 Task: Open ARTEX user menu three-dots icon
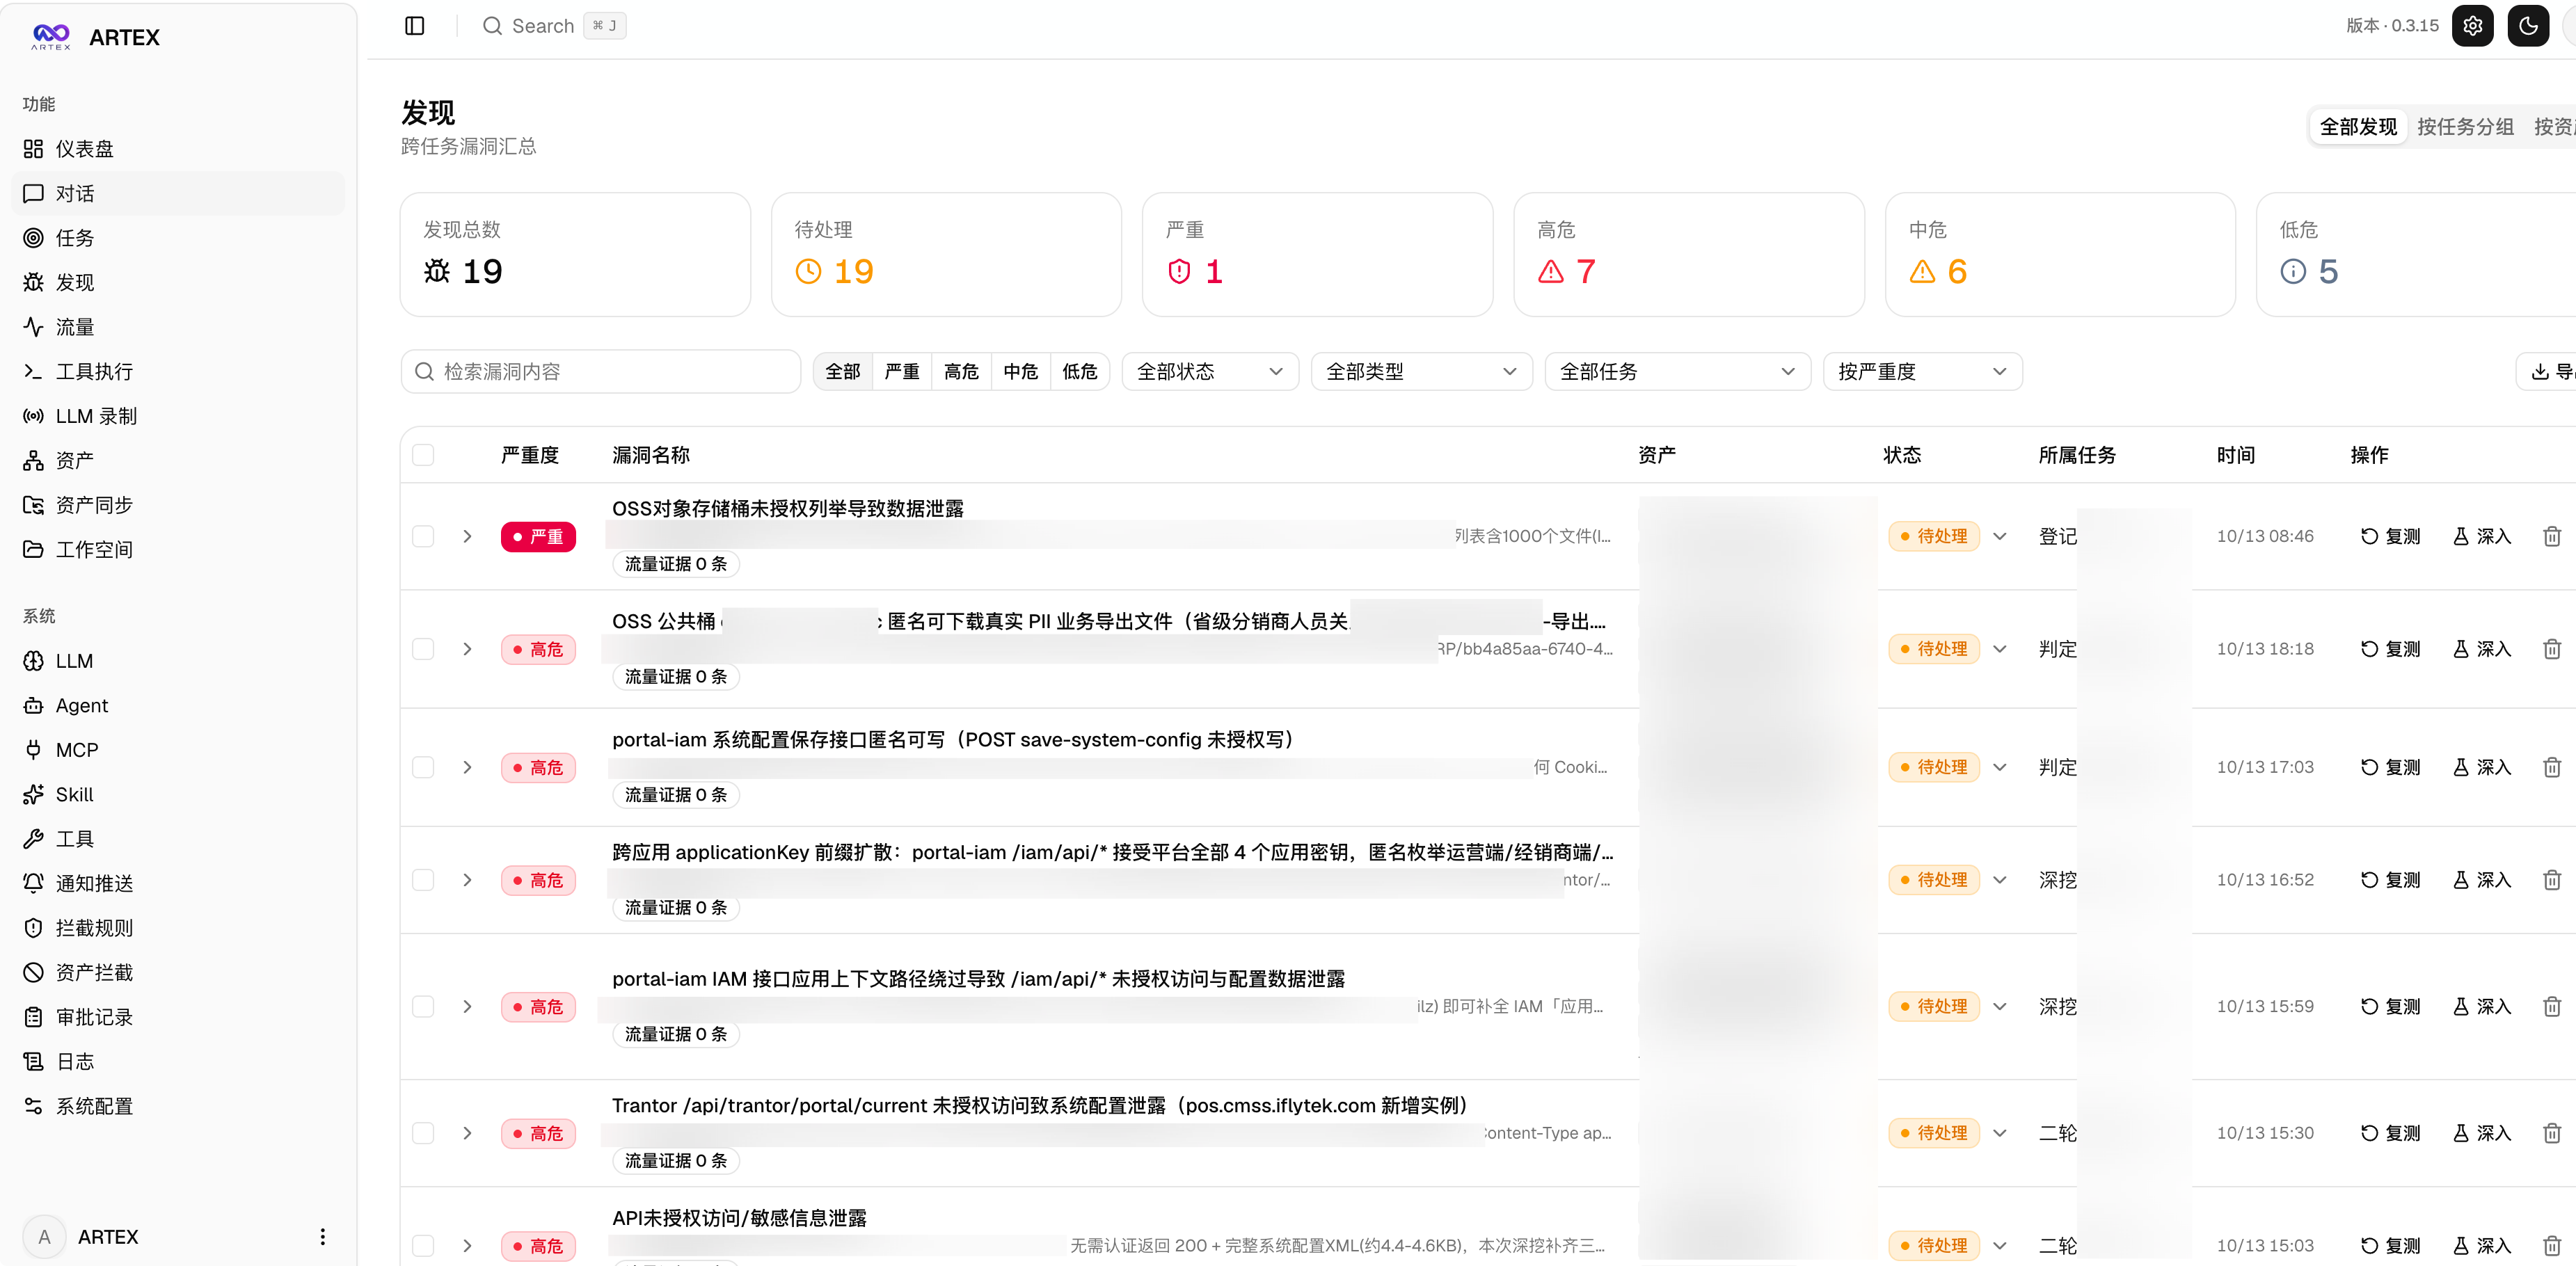(x=322, y=1237)
